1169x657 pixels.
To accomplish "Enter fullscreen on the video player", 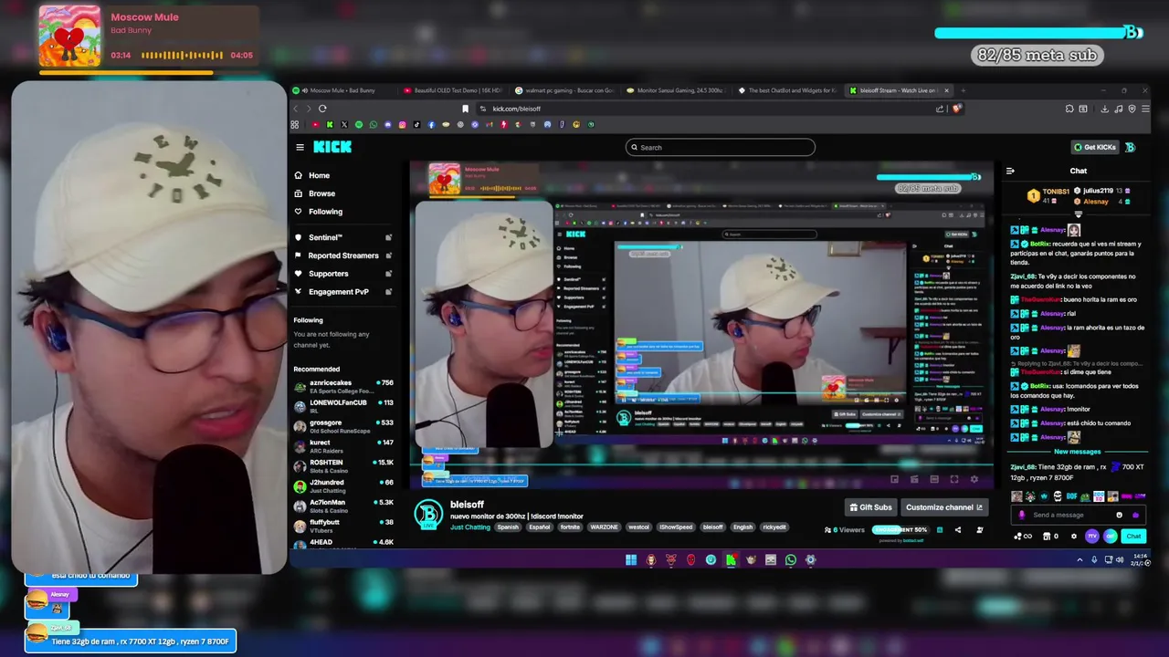I will (954, 479).
